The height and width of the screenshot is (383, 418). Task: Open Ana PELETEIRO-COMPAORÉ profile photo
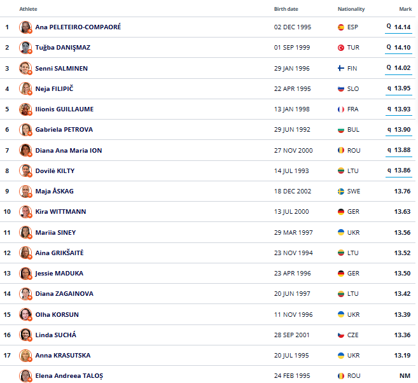[25, 27]
